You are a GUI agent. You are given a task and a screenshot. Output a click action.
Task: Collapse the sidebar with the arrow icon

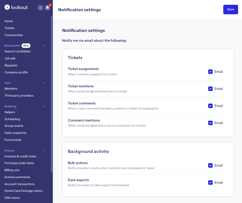tap(40, 8)
